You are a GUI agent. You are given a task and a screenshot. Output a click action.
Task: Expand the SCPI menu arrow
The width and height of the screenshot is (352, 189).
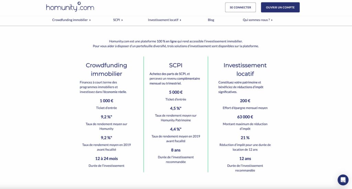(122, 20)
